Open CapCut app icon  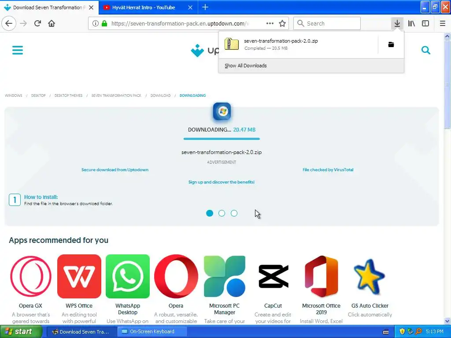pos(273,276)
